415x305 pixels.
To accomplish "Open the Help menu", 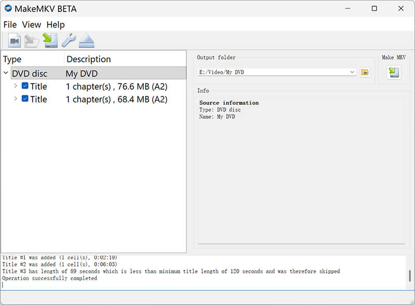I will point(56,24).
